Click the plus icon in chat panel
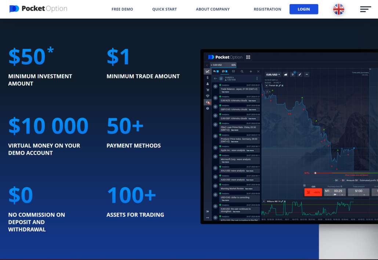 tap(251, 71)
